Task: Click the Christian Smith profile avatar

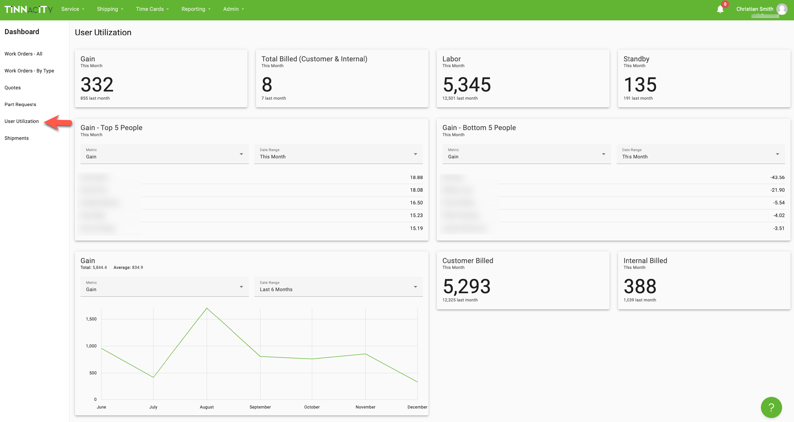Action: (x=782, y=9)
